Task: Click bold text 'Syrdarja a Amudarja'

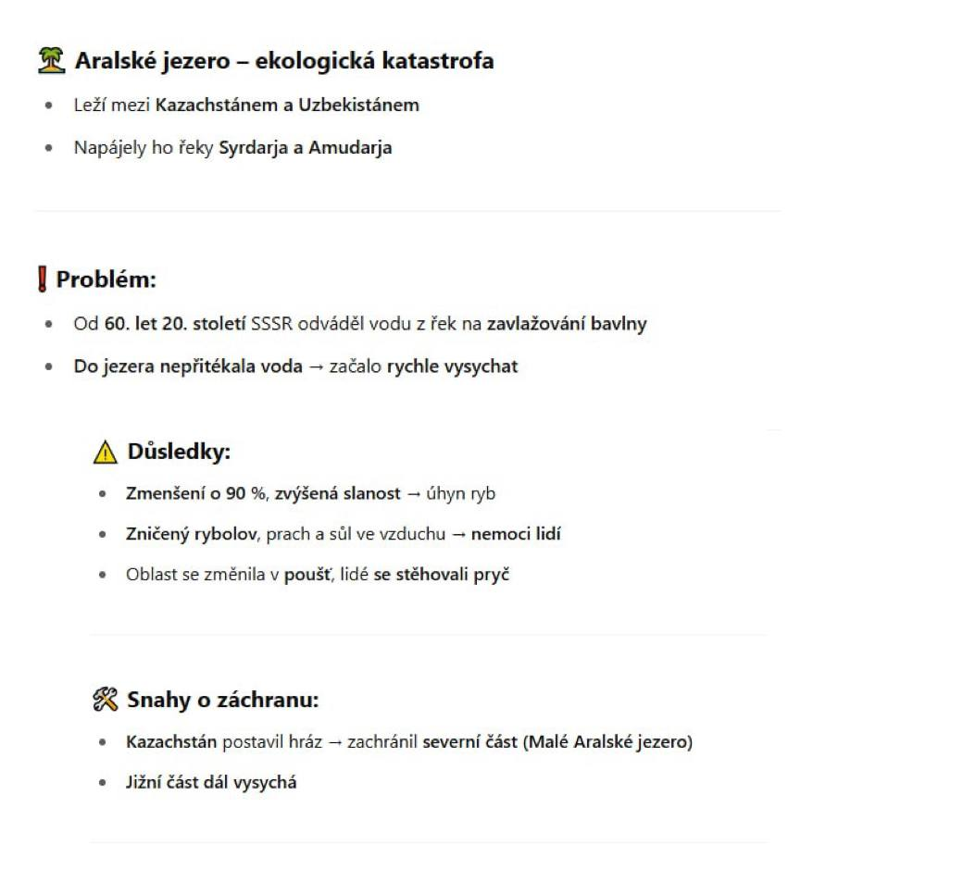Action: (306, 148)
